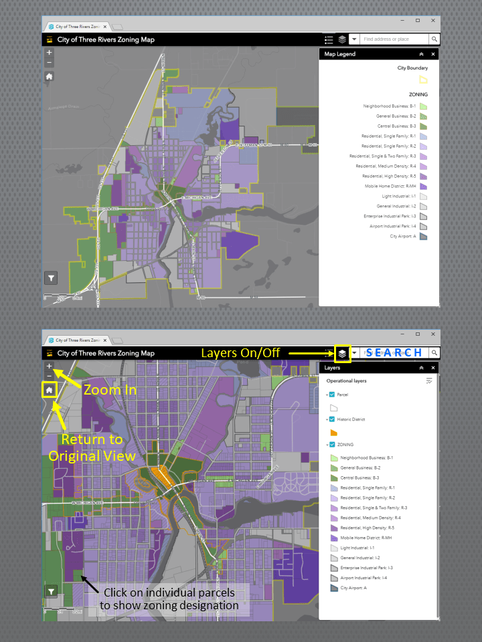Screen dimensions: 482x642
Task: Uncheck the Parcel layer checkbox
Action: click(x=333, y=395)
